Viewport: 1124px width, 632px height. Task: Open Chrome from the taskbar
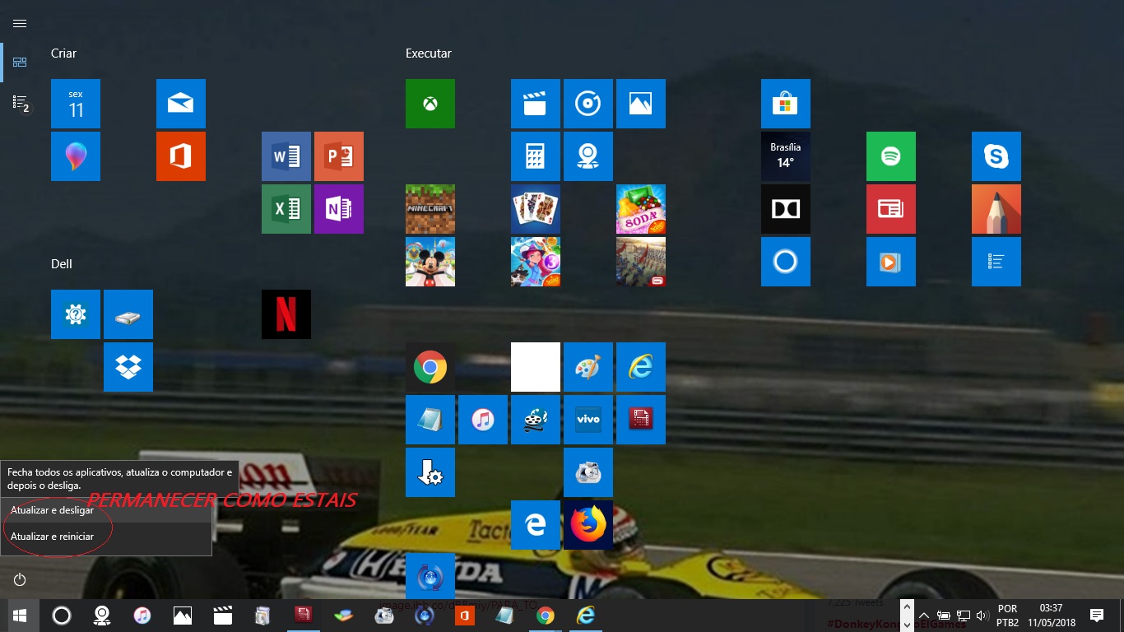[x=546, y=616]
